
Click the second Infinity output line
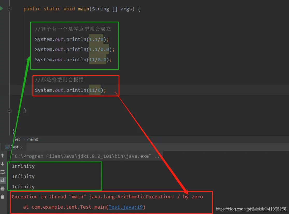click(23, 177)
